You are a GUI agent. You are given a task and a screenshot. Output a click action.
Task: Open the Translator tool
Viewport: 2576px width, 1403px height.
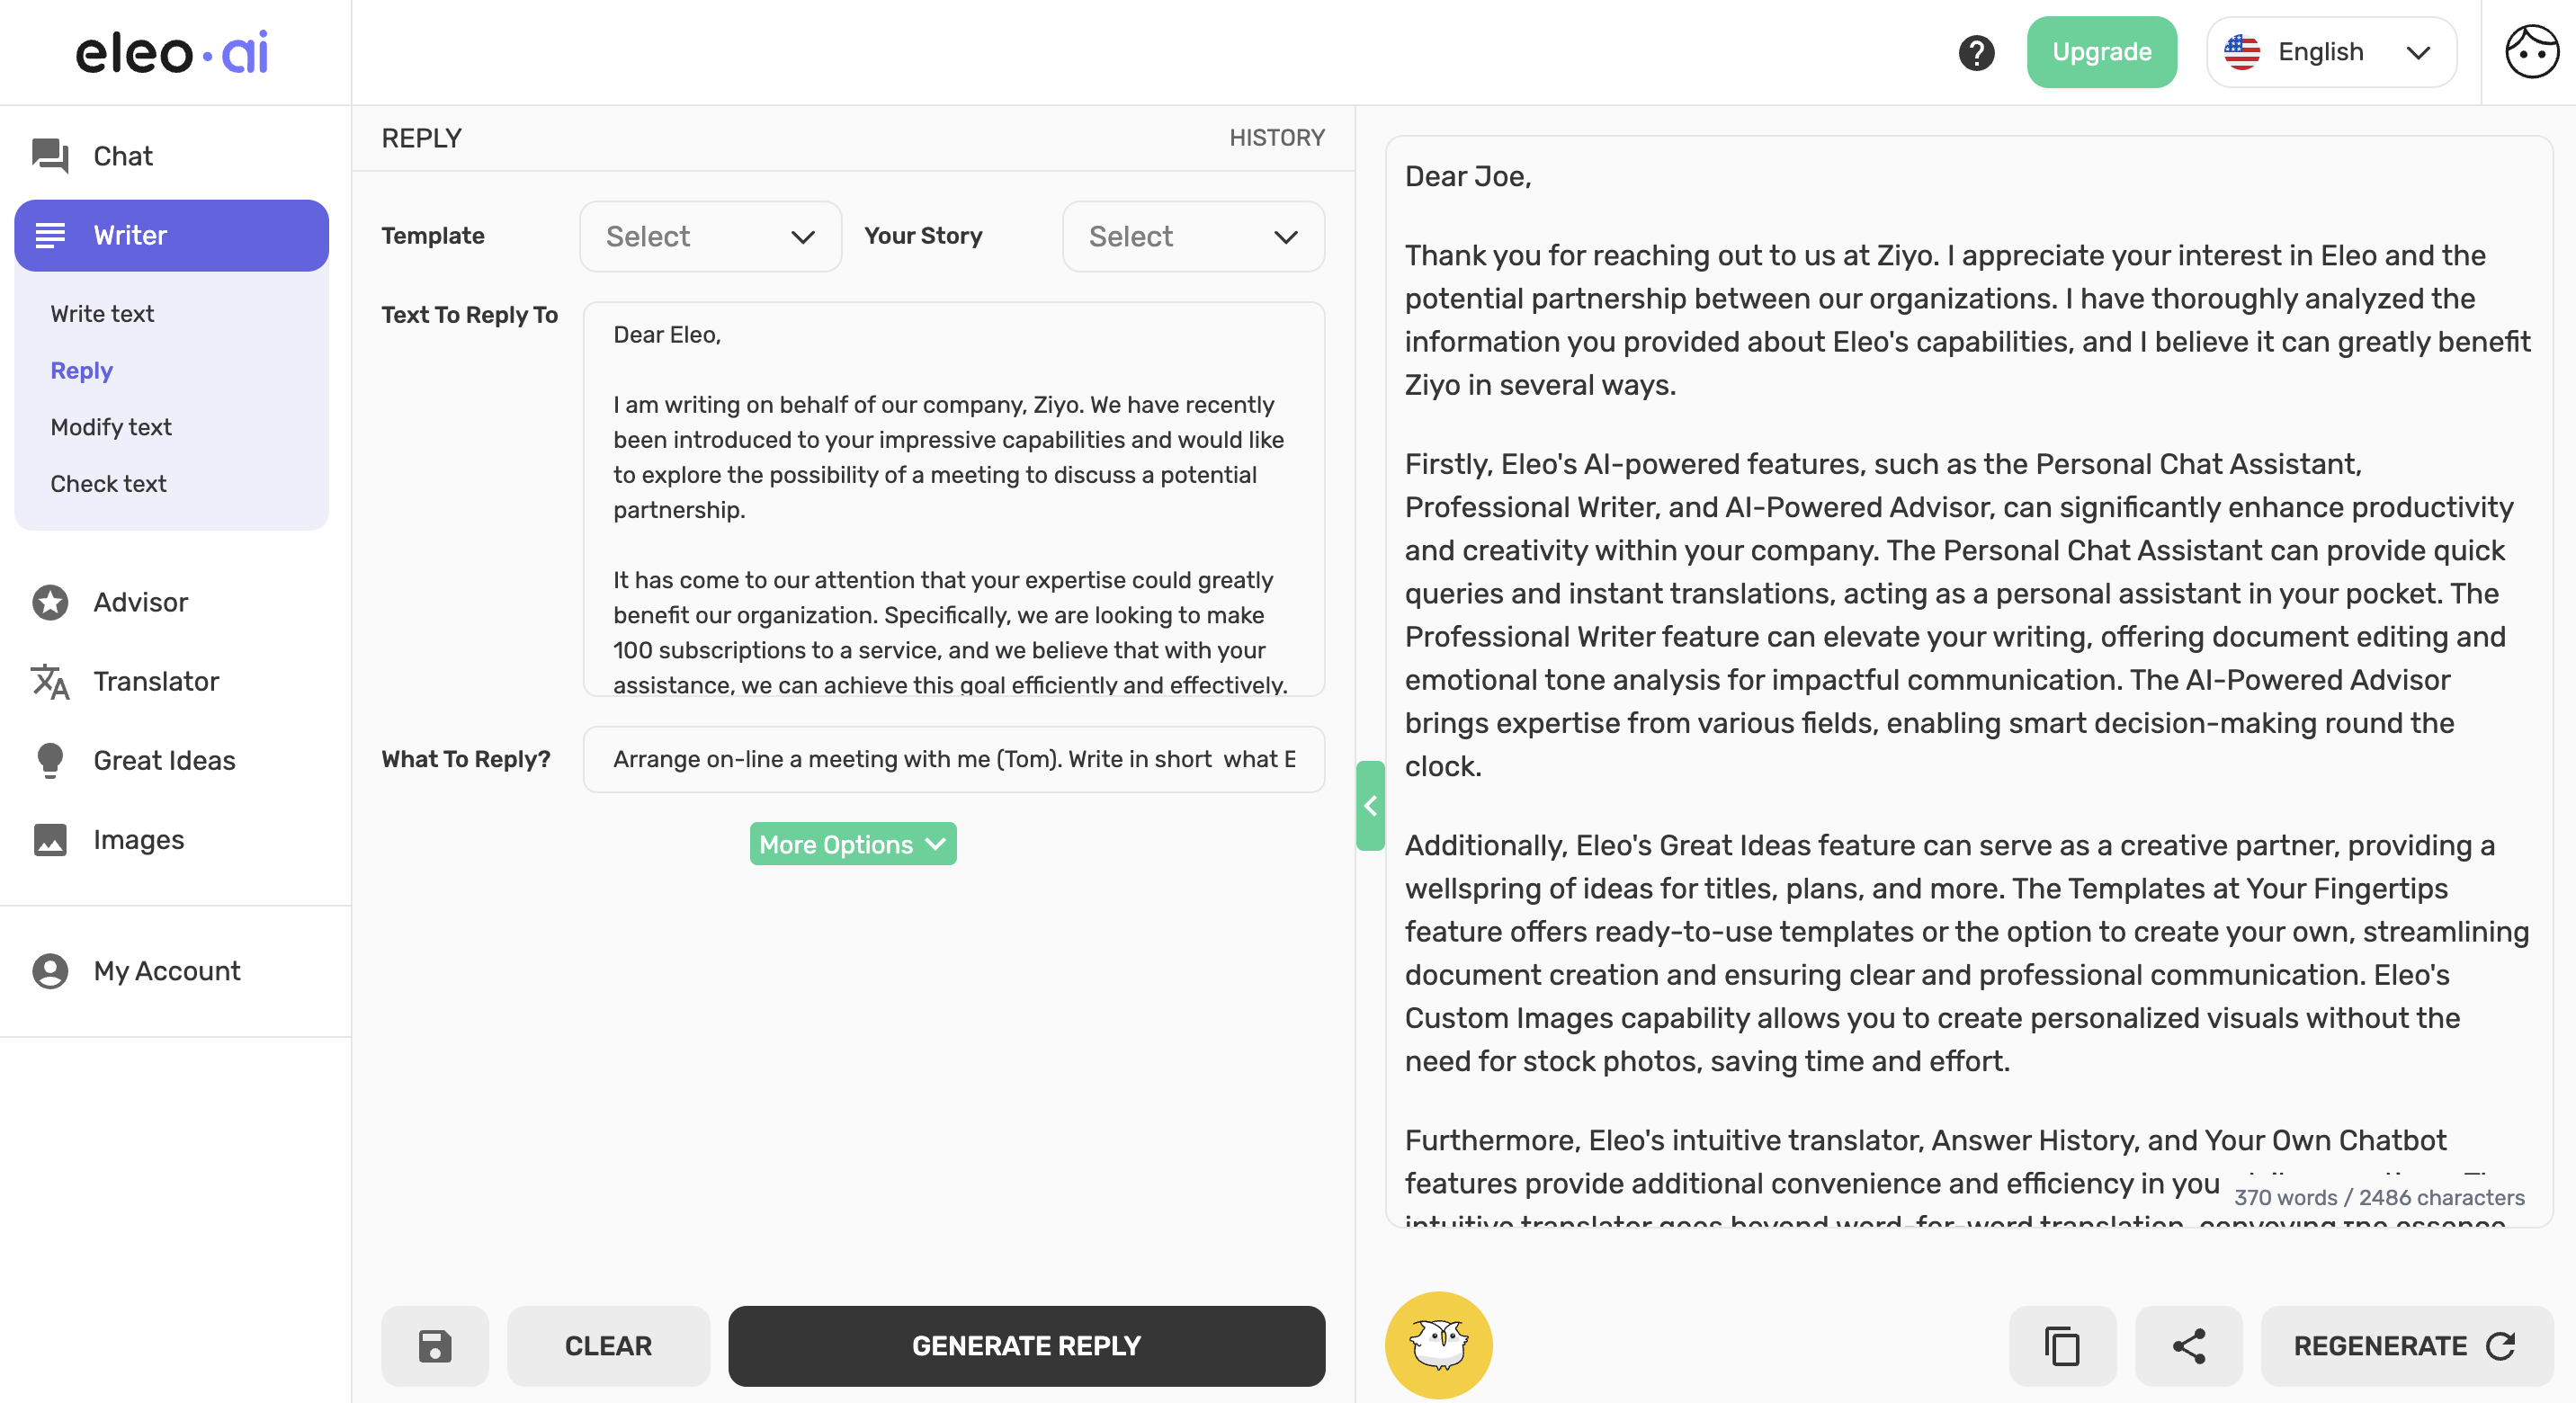pyautogui.click(x=156, y=681)
